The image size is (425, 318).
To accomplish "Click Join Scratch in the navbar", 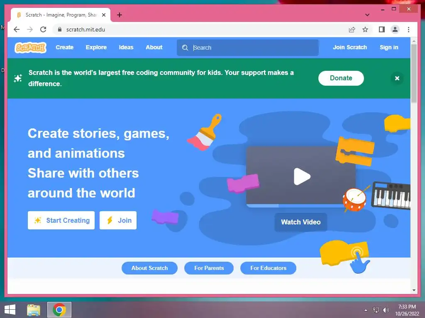I will [349, 47].
